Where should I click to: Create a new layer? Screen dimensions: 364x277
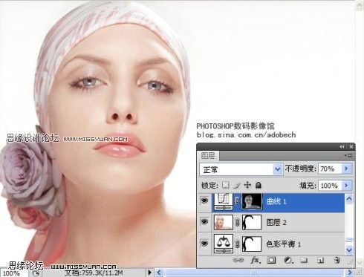pos(320,260)
